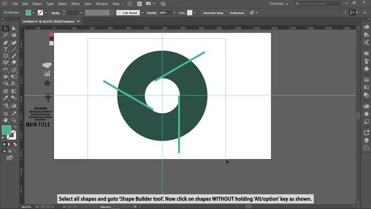Select the Paintbrush tool

(x=14, y=56)
